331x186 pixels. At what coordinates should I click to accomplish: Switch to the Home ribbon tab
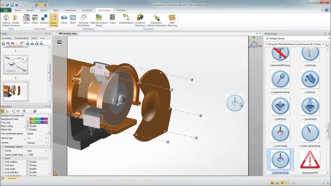click(x=18, y=10)
